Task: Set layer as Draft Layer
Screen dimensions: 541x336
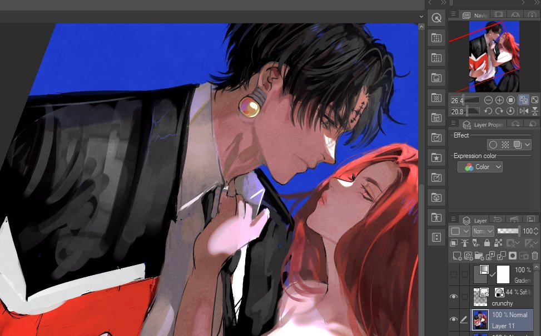Action: [x=476, y=243]
